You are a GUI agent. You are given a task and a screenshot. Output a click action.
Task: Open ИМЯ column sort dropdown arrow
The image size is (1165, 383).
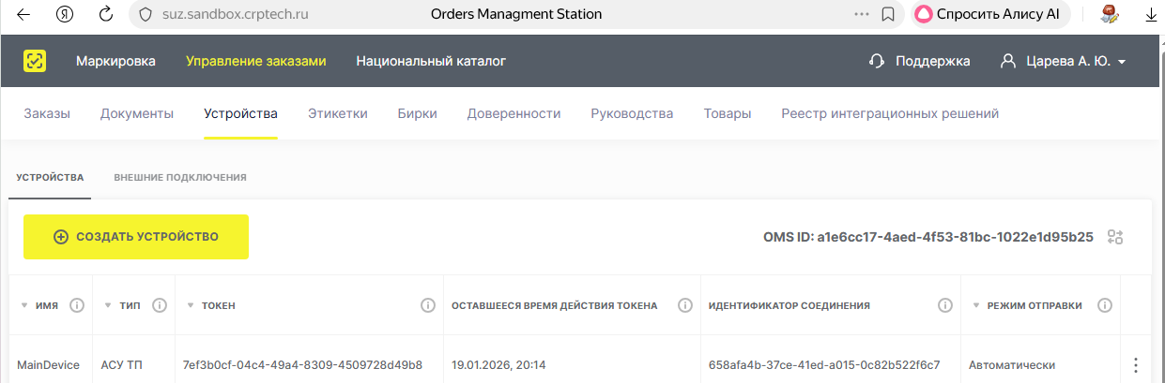[x=23, y=306]
